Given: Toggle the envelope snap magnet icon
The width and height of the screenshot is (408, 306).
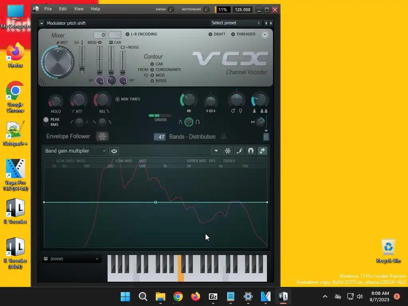Looking at the screenshot, I should click(251, 151).
